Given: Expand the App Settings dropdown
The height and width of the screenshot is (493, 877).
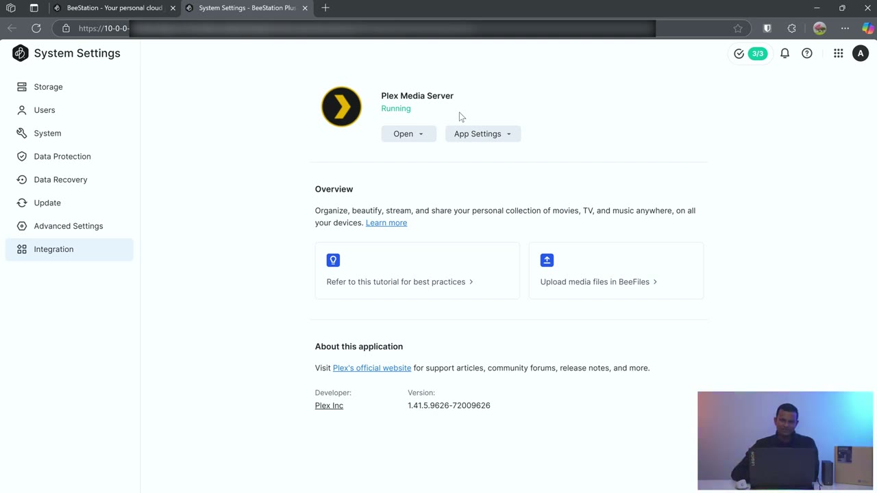Looking at the screenshot, I should point(482,134).
